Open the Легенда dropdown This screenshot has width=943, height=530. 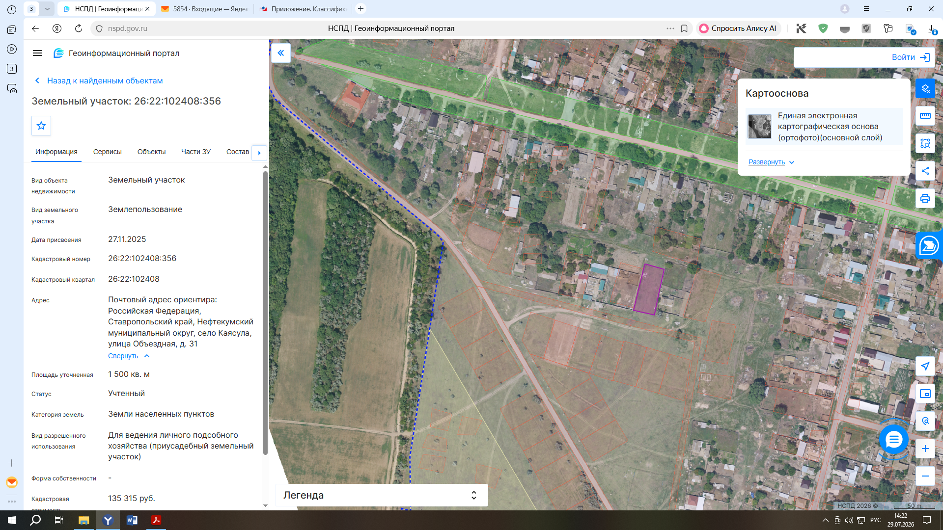(382, 495)
